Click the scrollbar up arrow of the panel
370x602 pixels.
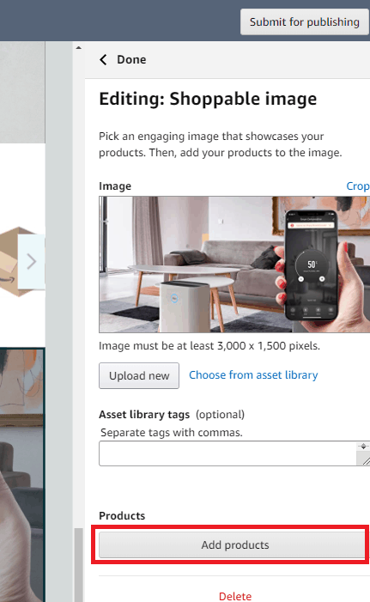click(79, 48)
